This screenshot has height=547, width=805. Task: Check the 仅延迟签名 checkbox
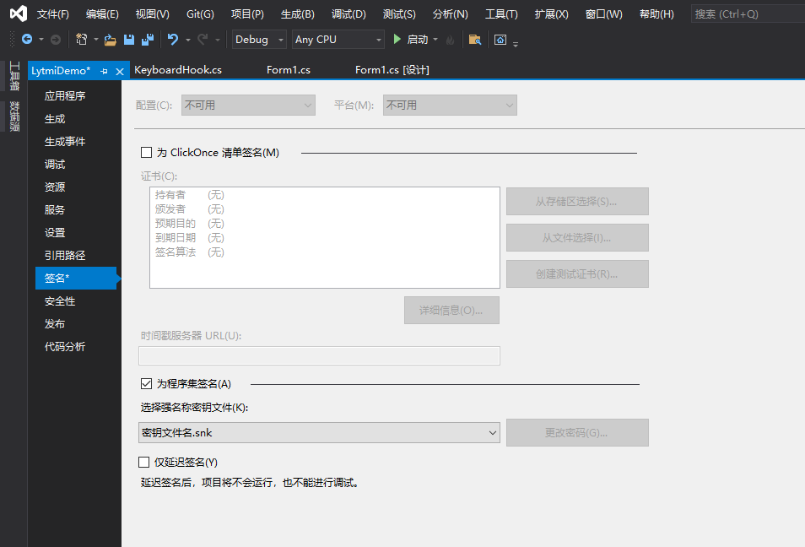[x=146, y=462]
